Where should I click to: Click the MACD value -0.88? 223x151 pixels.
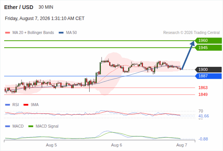[x=203, y=139]
